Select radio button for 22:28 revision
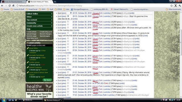The image size is (182, 102). point(68,22)
